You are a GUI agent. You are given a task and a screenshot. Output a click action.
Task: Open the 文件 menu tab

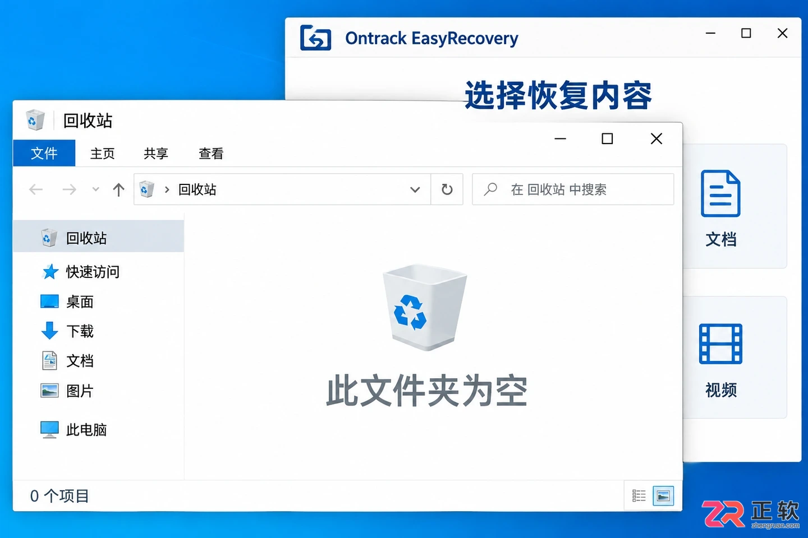(44, 153)
